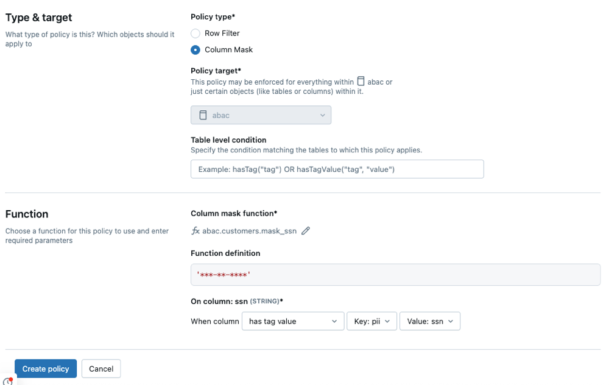Select the Row Filter policy type

pyautogui.click(x=195, y=34)
